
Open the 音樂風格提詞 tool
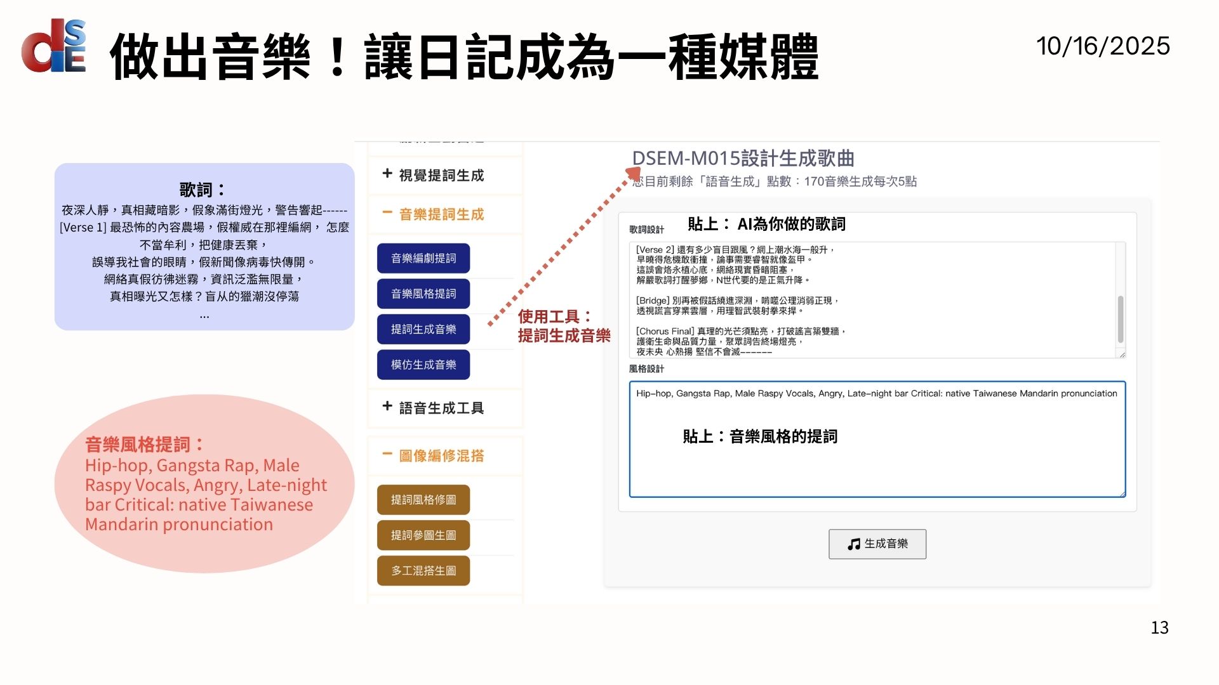click(423, 294)
